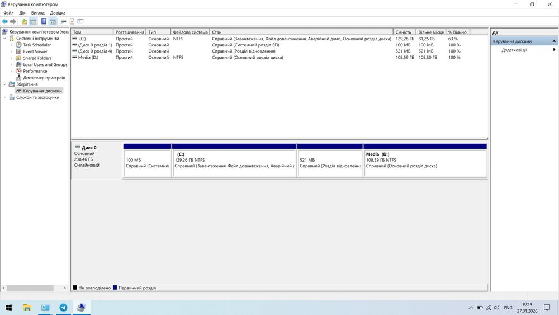Open the Windows Start button

(9, 308)
